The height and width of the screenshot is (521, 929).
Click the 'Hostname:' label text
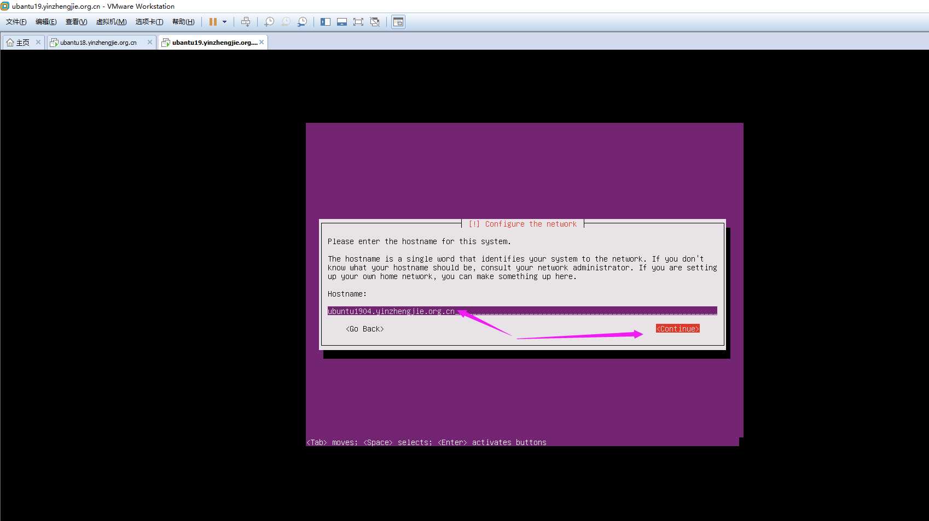point(347,294)
